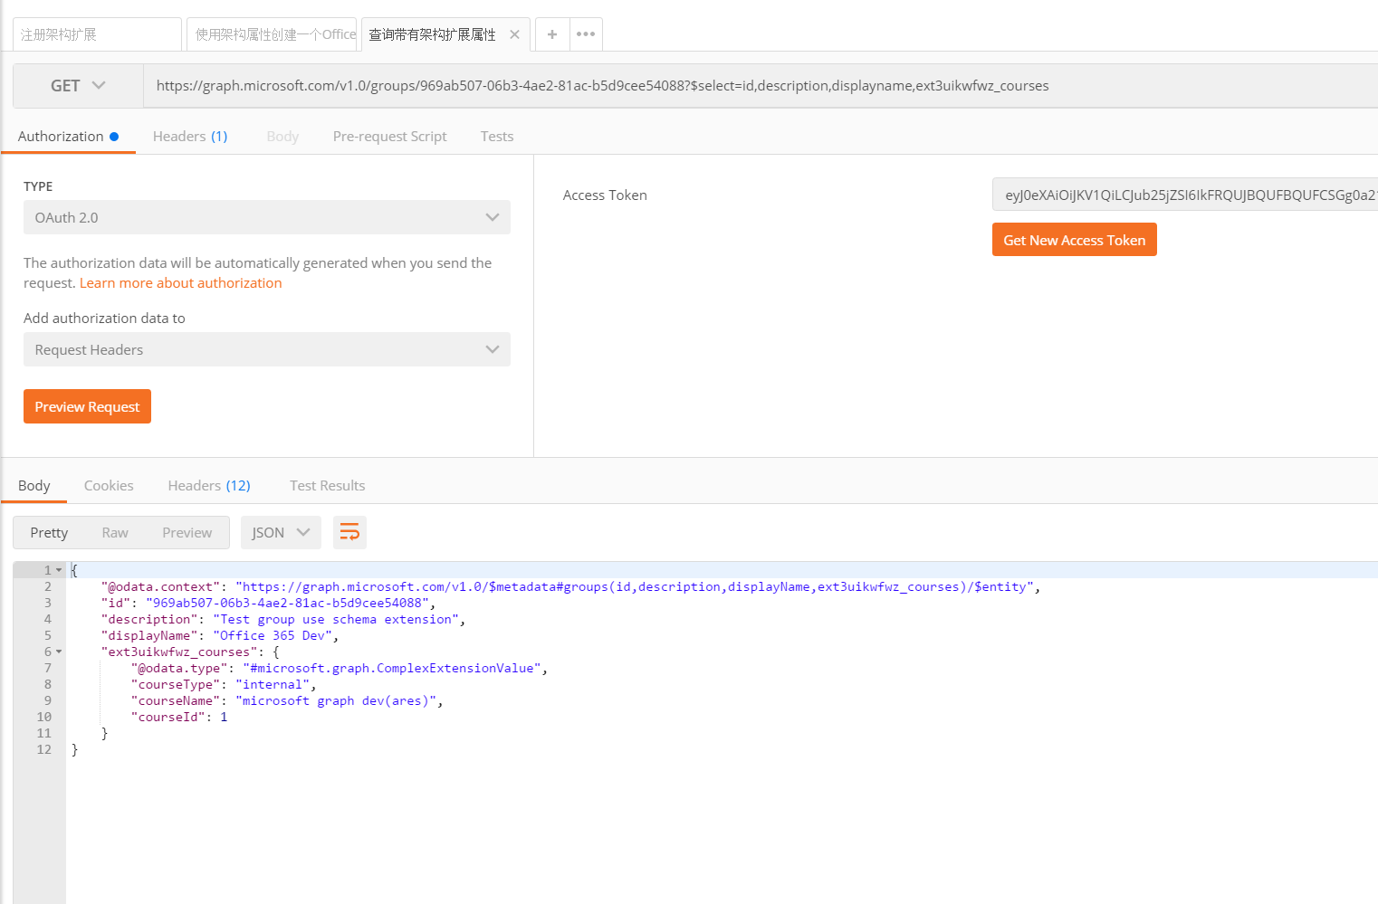Select the Preview response view

tap(187, 533)
